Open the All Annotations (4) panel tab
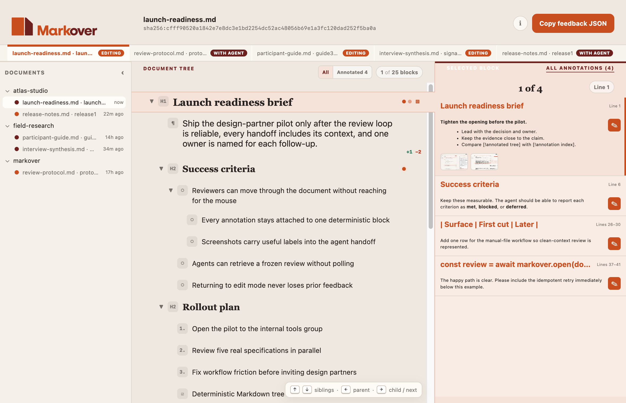 [580, 68]
